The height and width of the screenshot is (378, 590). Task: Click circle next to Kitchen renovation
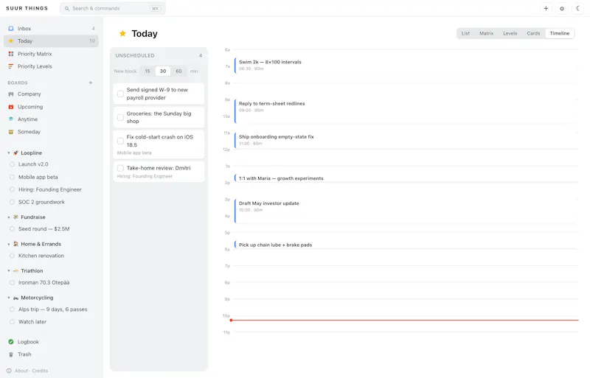point(12,256)
